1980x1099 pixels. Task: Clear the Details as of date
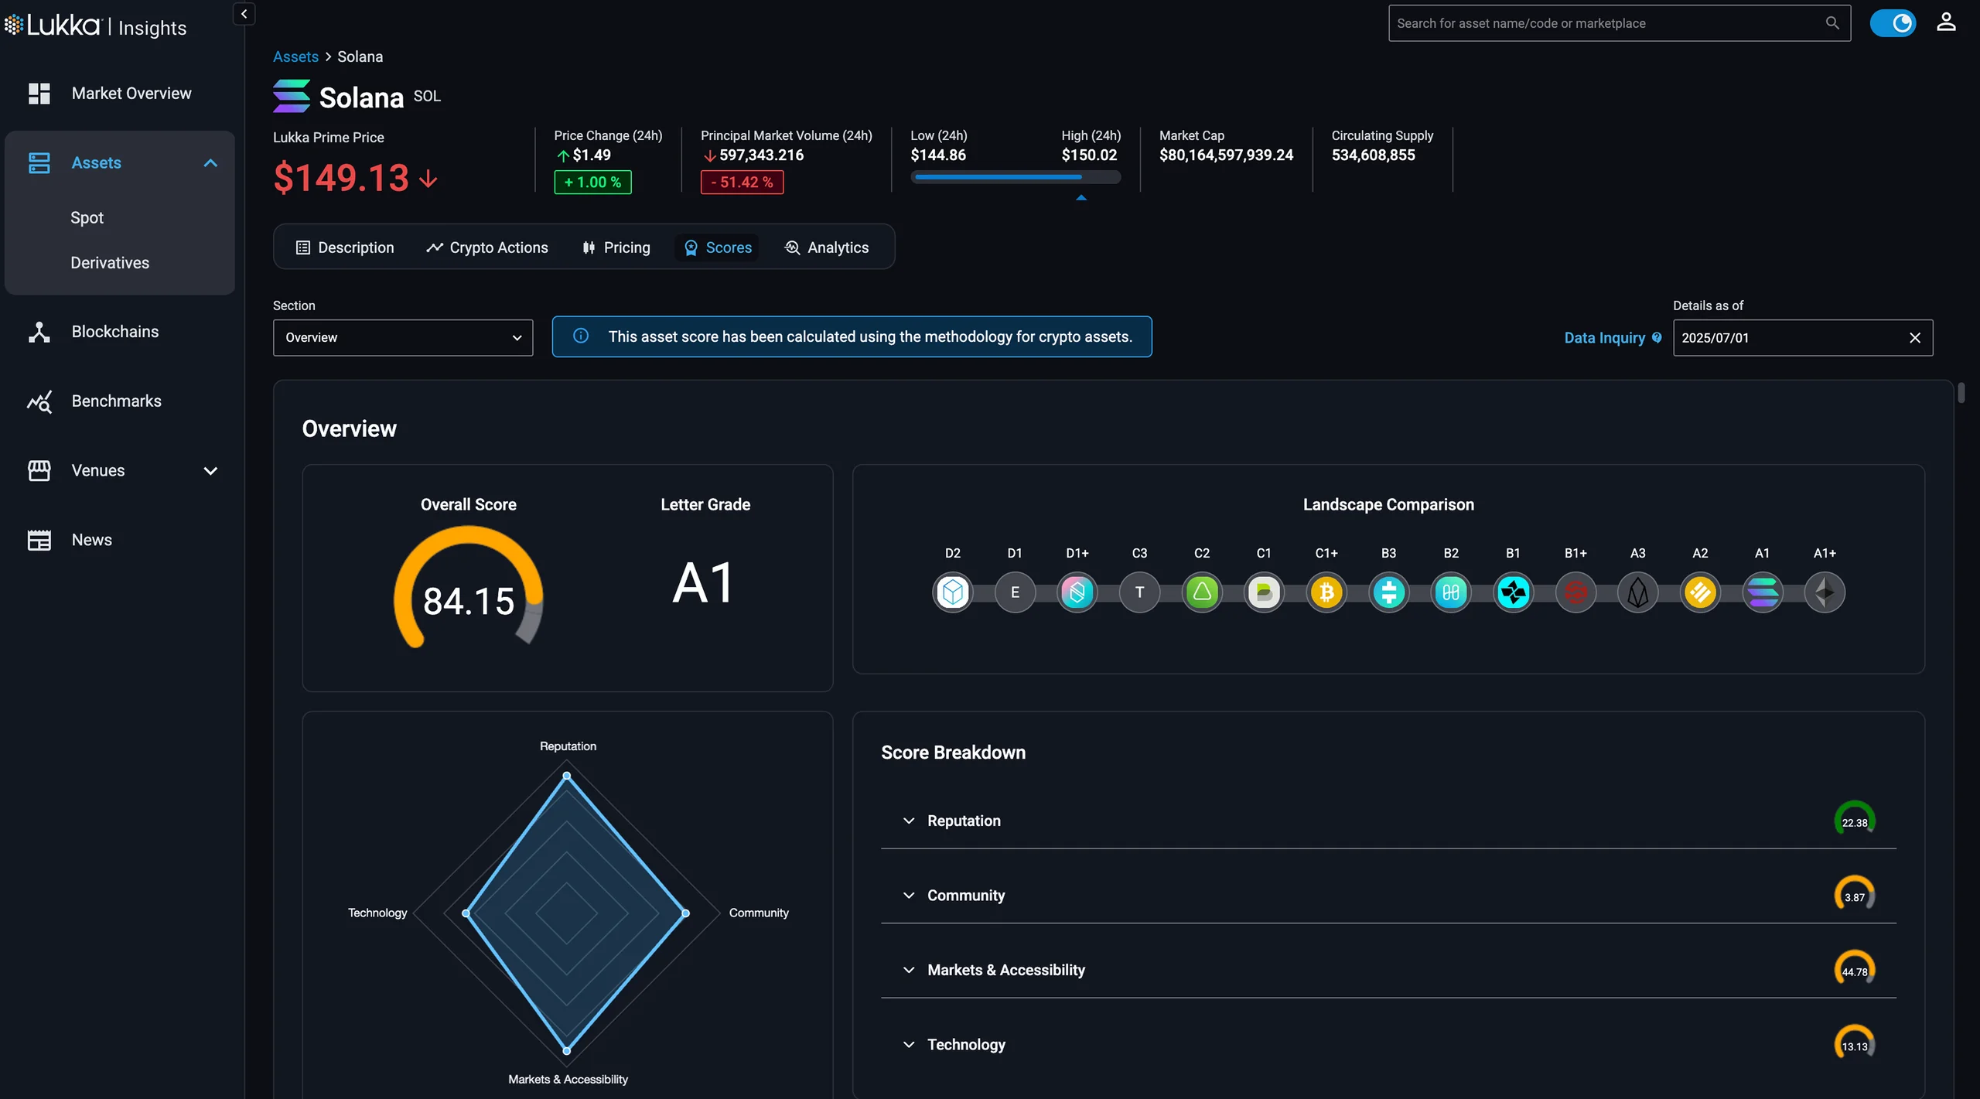(x=1915, y=338)
